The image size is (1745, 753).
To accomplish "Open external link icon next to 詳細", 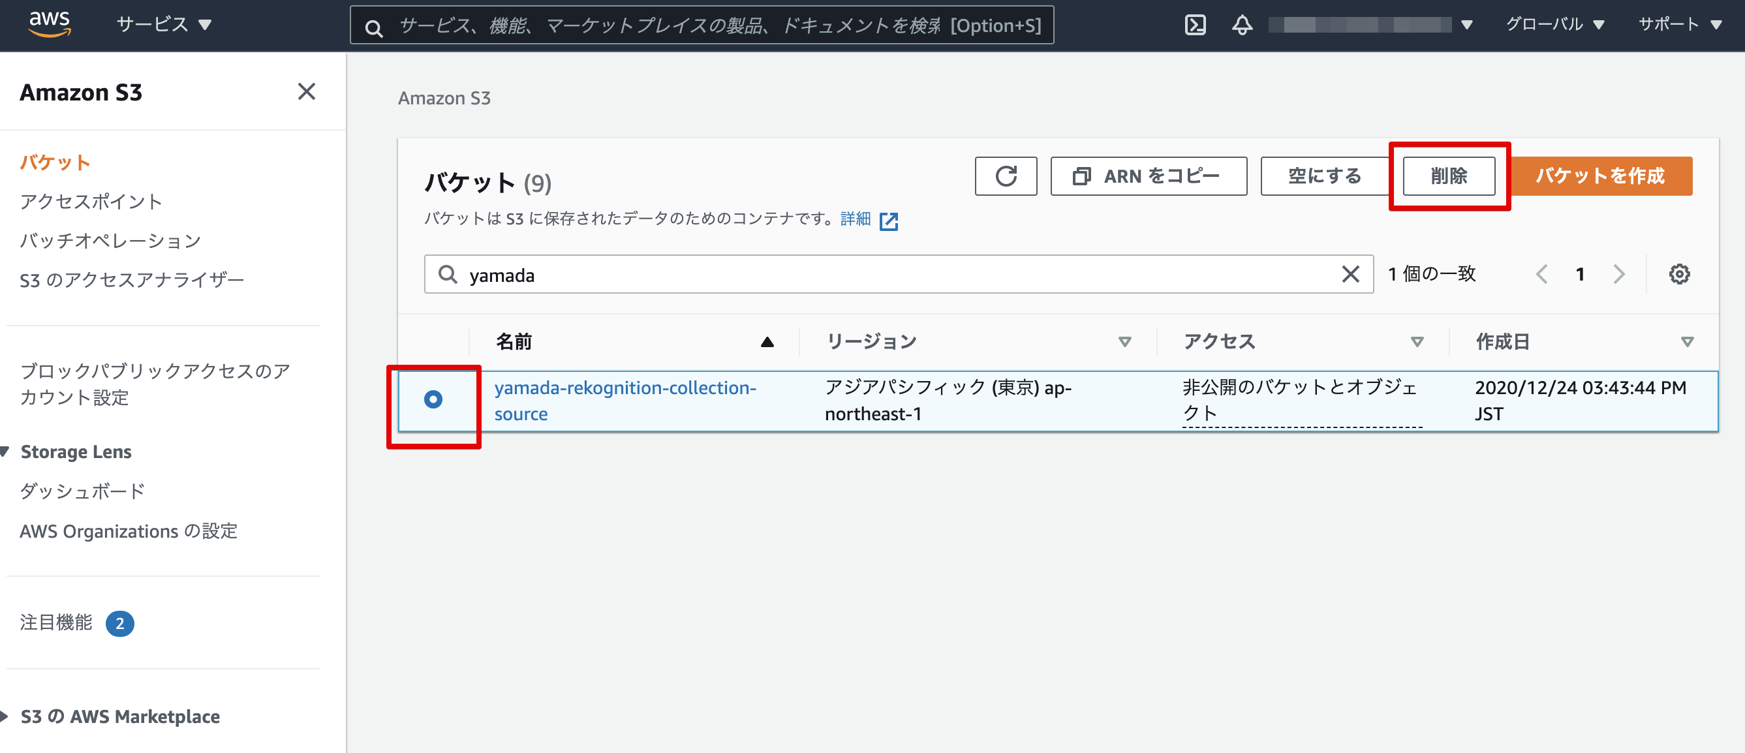I will 888,221.
